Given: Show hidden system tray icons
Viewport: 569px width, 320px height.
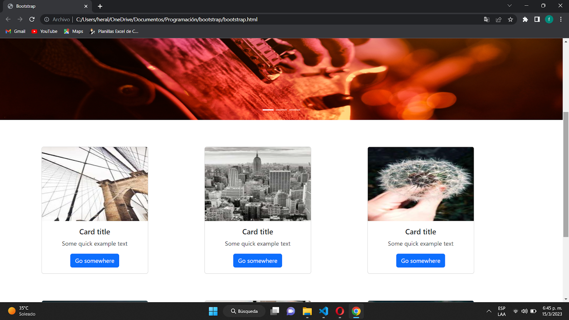Looking at the screenshot, I should tap(489, 311).
